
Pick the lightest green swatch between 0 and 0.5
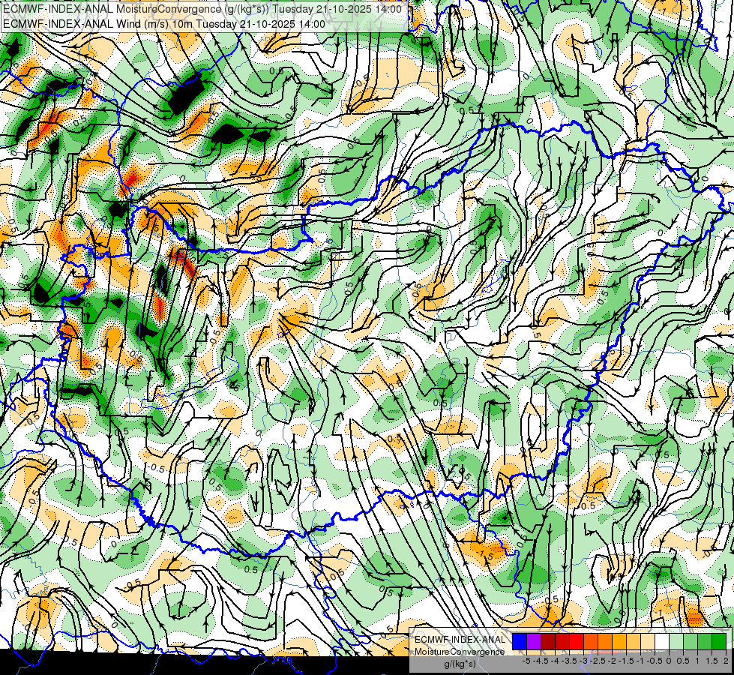coord(676,642)
